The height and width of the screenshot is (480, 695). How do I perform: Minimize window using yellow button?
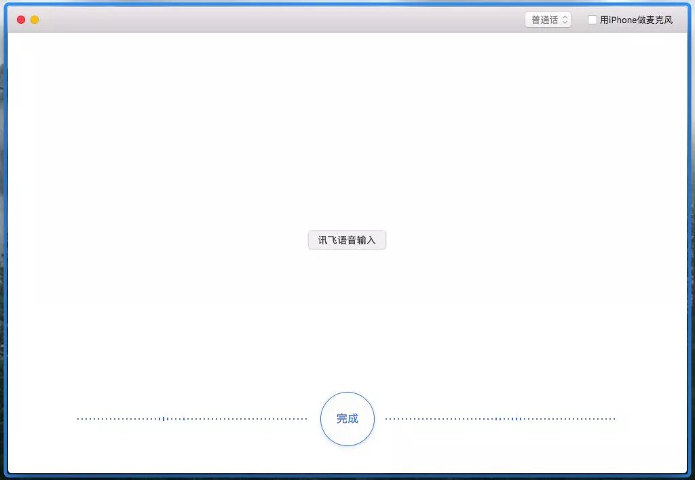(x=35, y=20)
